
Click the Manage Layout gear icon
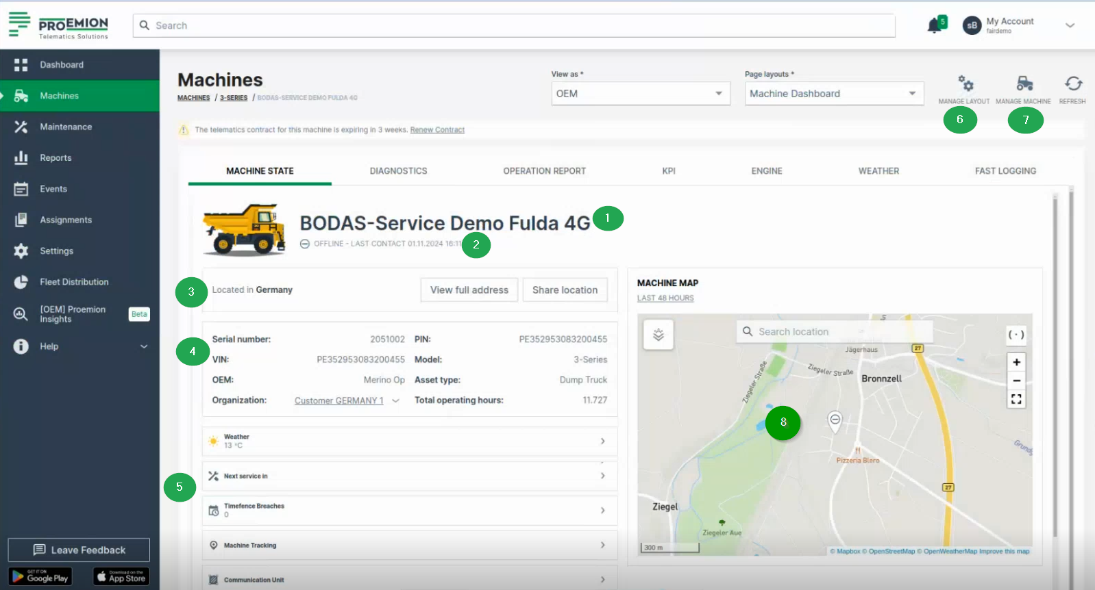[965, 84]
